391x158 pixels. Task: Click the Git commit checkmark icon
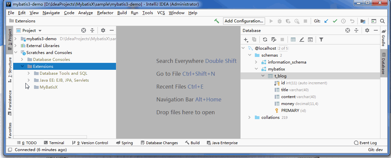tap(335, 21)
